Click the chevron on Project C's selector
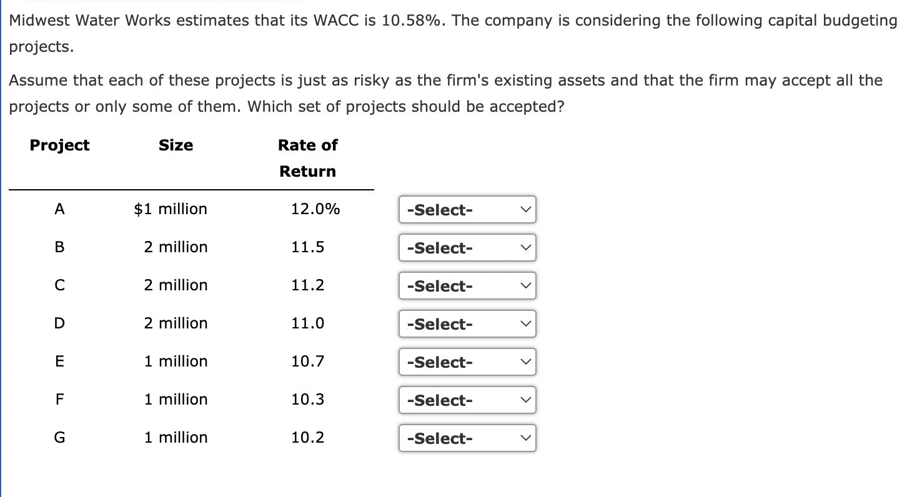The height and width of the screenshot is (497, 922). (x=527, y=286)
